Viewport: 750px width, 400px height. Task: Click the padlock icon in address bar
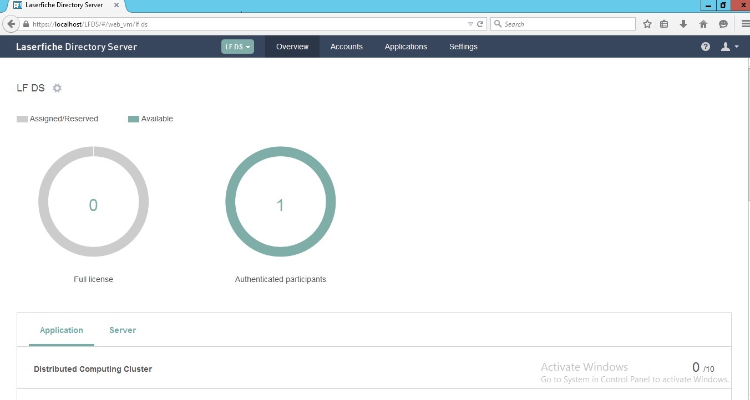click(x=26, y=24)
